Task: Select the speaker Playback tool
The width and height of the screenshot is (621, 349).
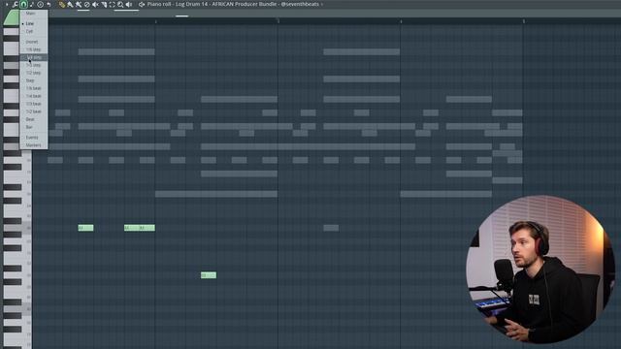Action: click(x=129, y=4)
